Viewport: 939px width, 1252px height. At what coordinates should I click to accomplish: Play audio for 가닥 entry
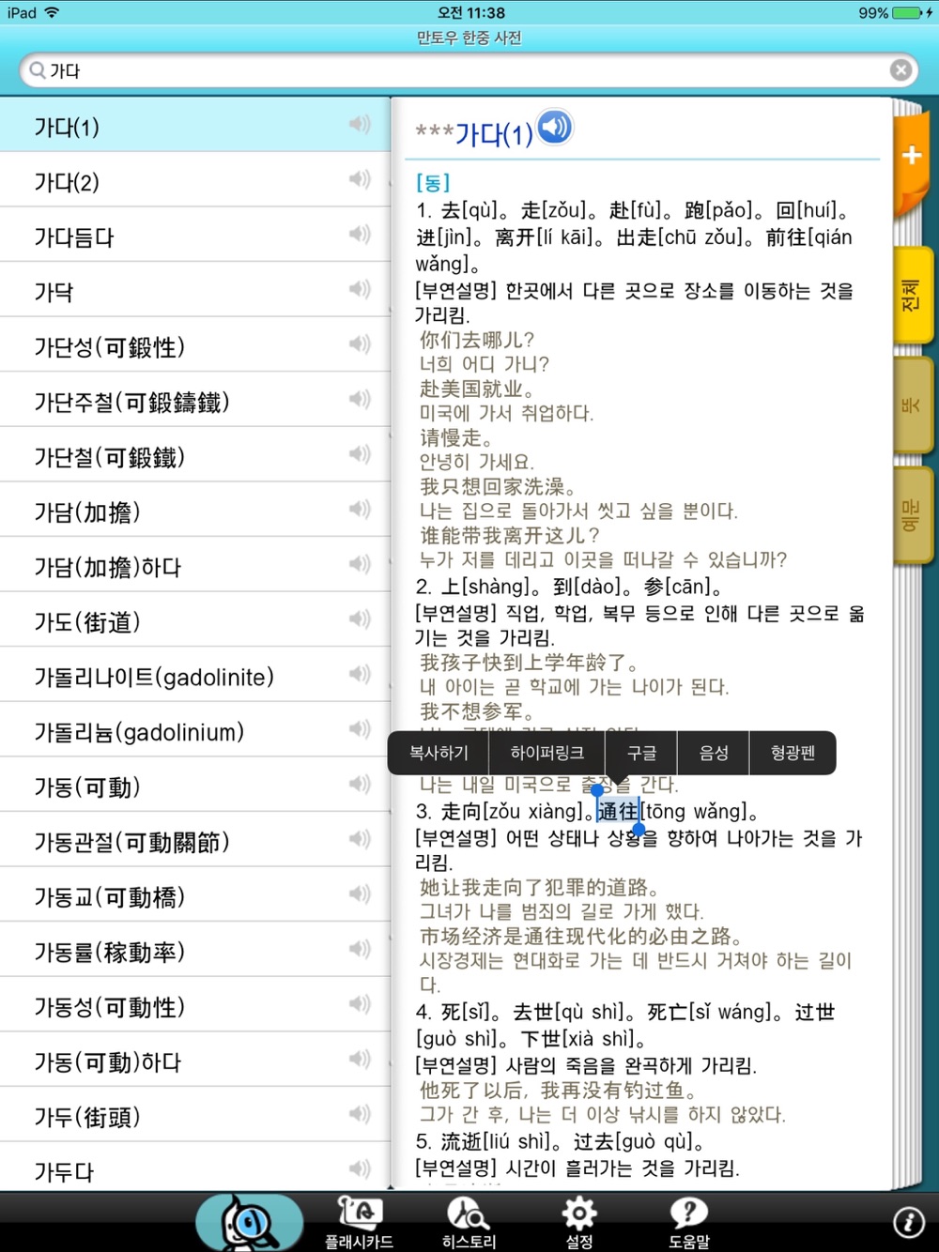(360, 289)
